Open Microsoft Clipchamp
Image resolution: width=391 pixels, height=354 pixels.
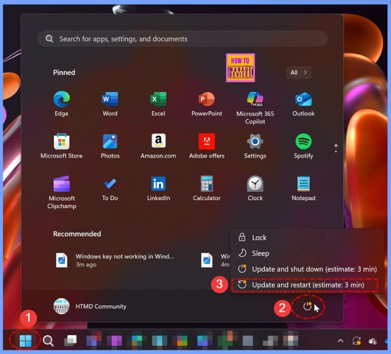pos(62,192)
